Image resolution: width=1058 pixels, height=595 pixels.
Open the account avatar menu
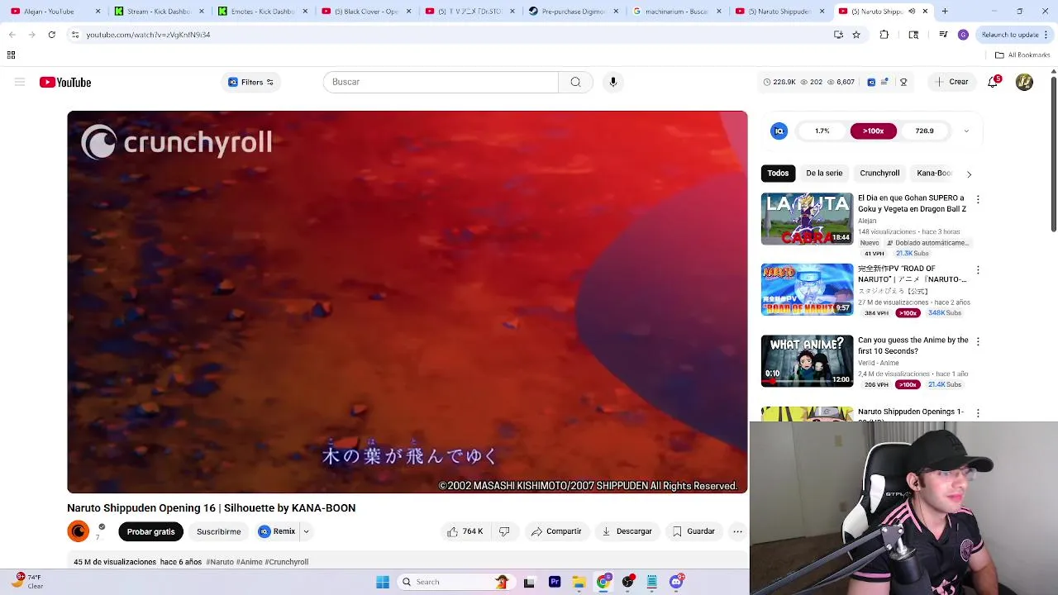click(x=1024, y=82)
